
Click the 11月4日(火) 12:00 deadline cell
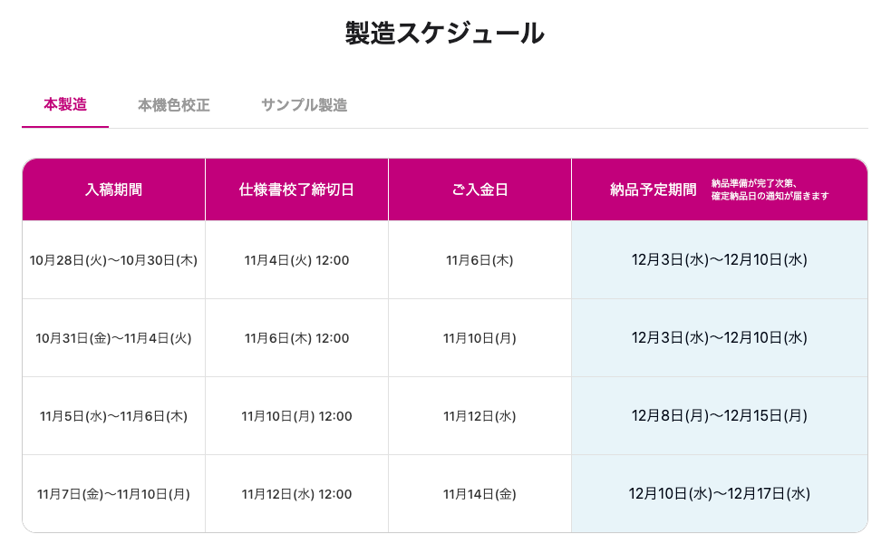pyautogui.click(x=296, y=260)
